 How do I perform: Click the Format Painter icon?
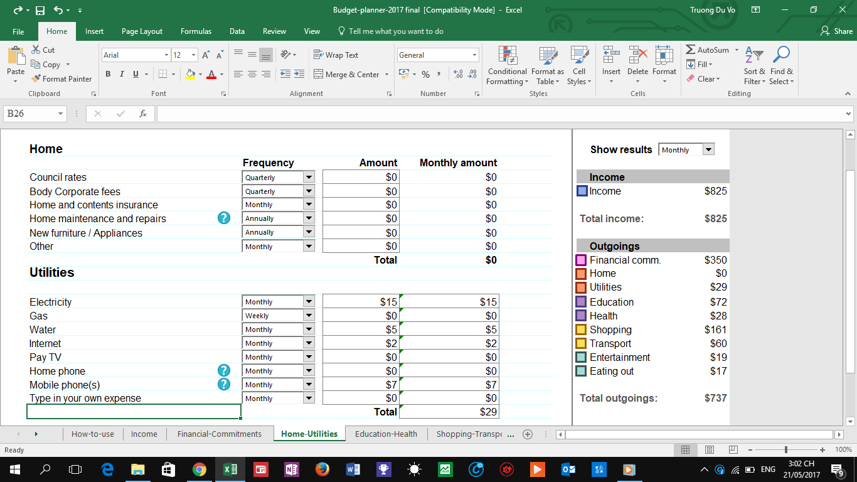point(36,79)
